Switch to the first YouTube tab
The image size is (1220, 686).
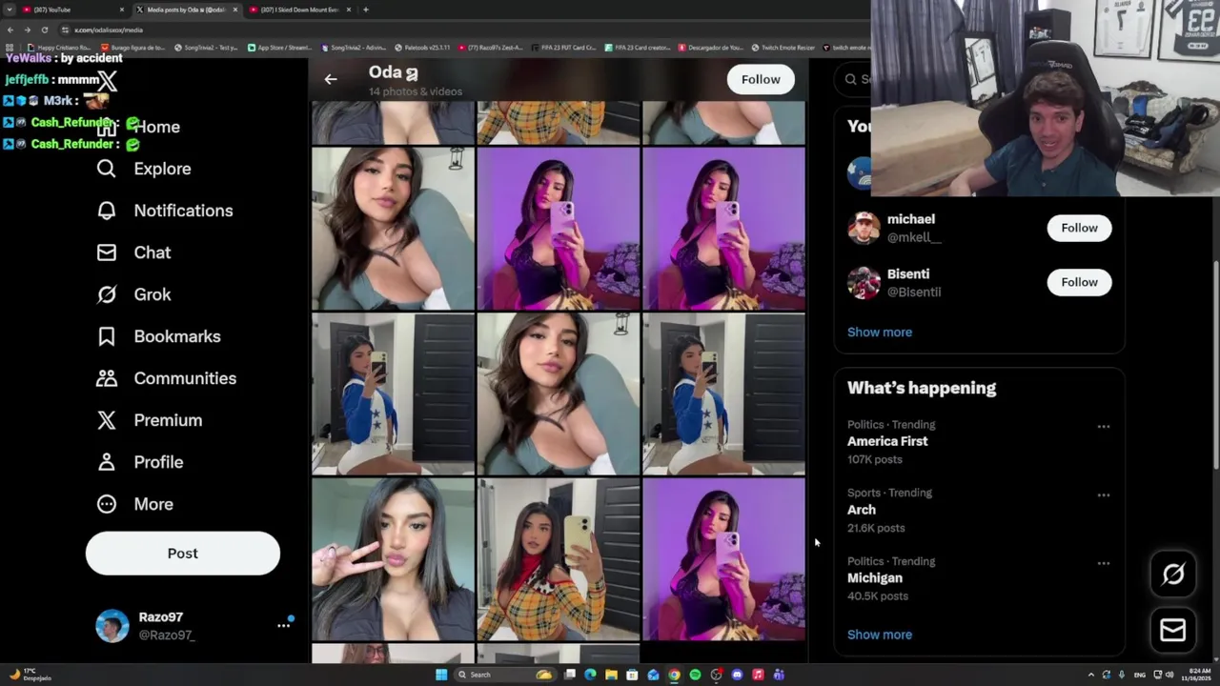click(71, 10)
